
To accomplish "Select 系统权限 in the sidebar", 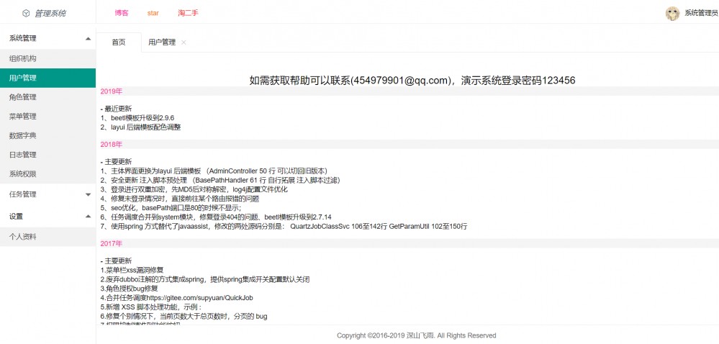I will tap(48, 174).
